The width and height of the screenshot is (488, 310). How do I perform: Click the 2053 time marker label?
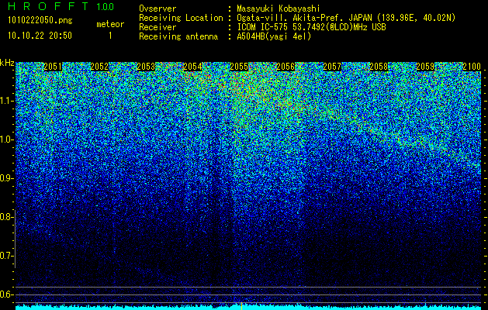pyautogui.click(x=146, y=67)
